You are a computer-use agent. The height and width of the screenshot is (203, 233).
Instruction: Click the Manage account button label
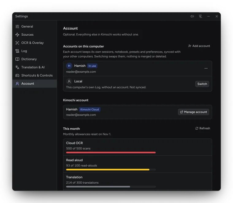tap(195, 112)
